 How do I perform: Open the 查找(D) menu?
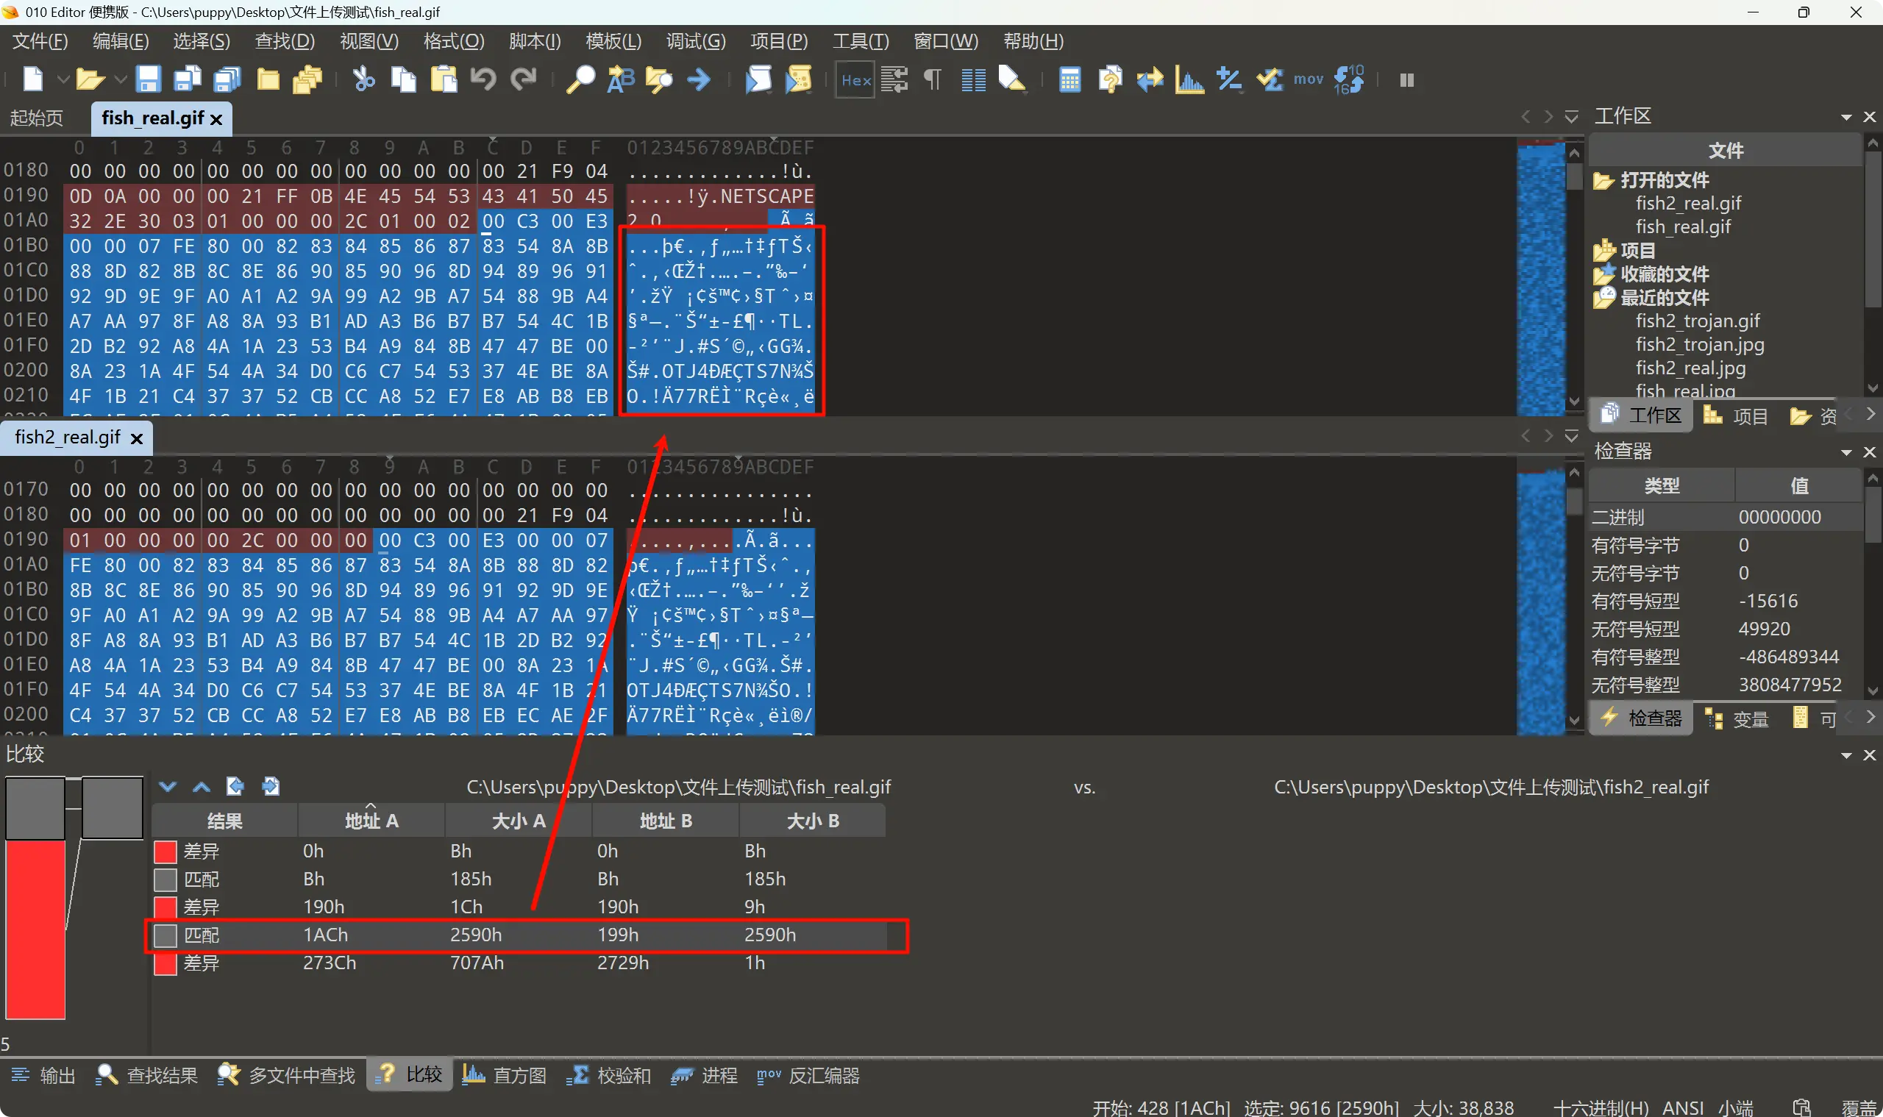(x=285, y=40)
